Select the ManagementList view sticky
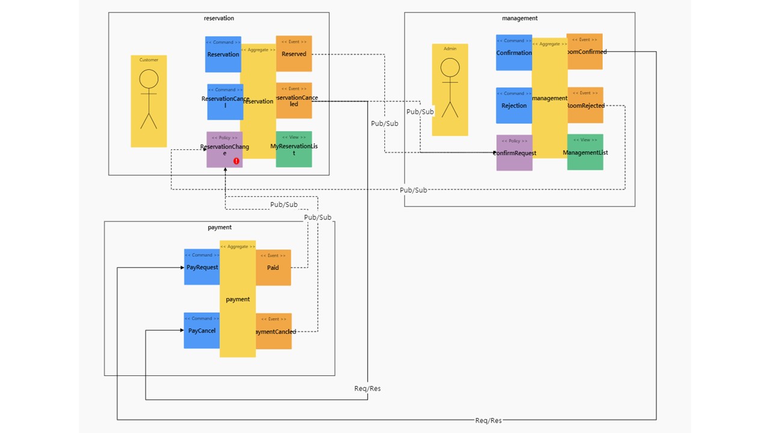 [x=584, y=152]
